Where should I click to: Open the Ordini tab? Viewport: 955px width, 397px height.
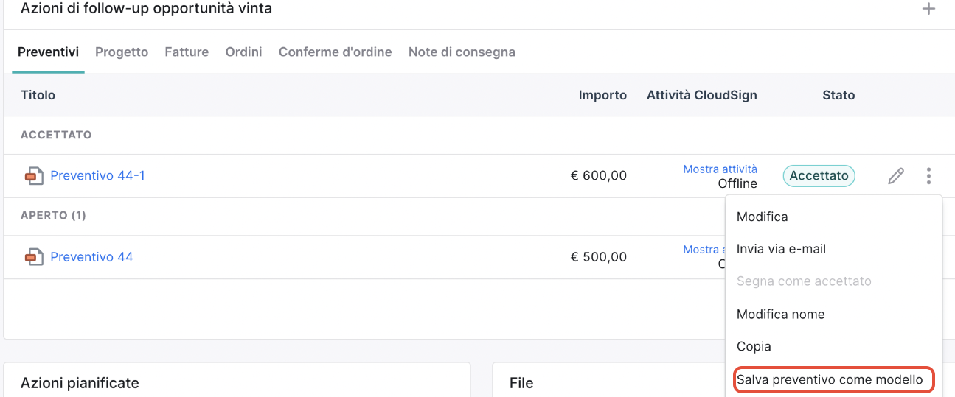coord(244,52)
